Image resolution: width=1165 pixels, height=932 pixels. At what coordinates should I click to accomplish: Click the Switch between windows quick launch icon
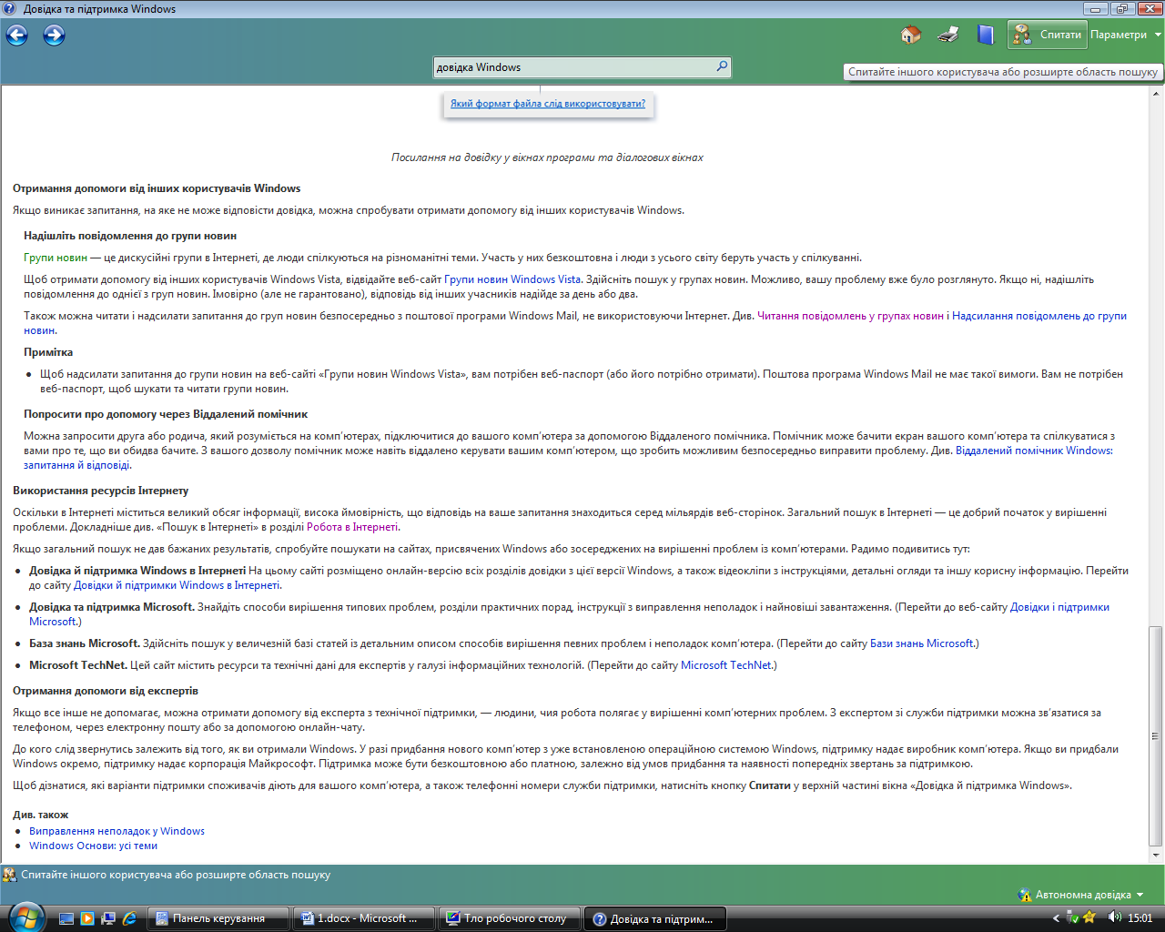tap(108, 918)
